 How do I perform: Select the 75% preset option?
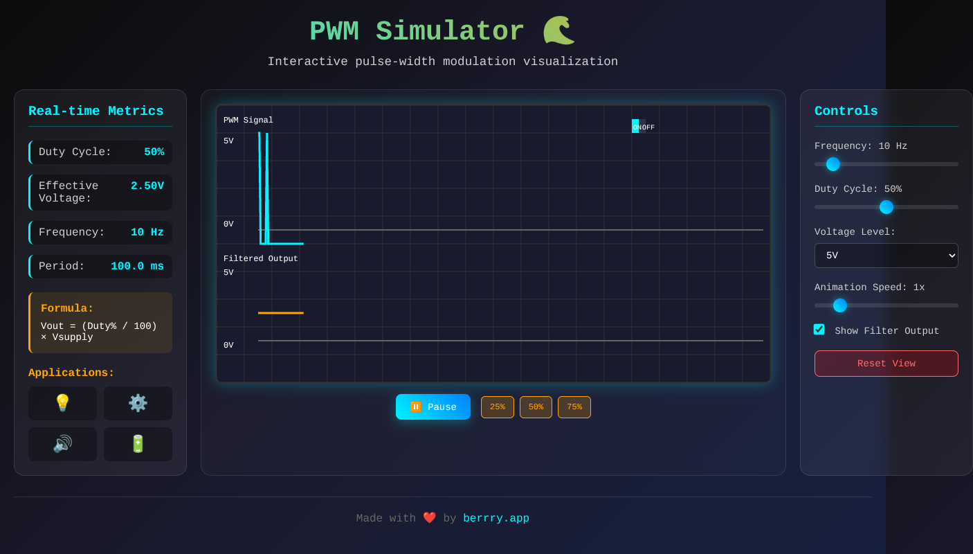574,407
